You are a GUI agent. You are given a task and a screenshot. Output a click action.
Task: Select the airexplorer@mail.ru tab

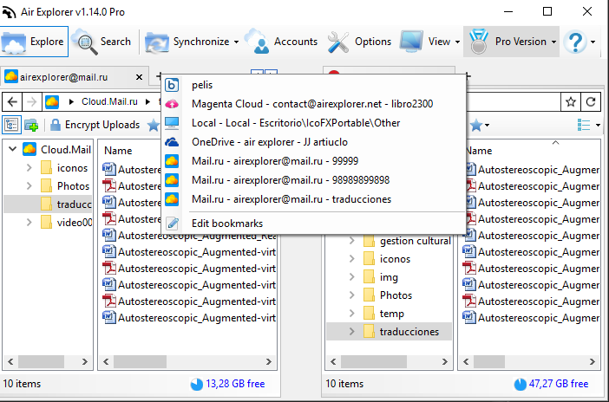(x=75, y=77)
